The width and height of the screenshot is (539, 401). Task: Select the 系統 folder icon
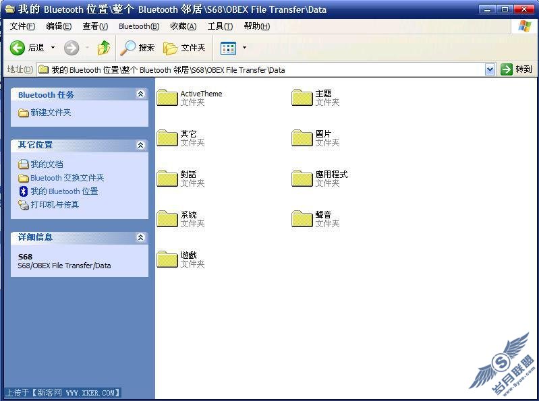[x=167, y=218]
